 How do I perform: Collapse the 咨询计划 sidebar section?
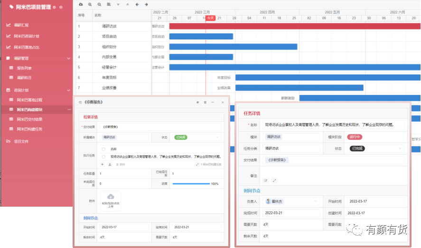point(69,90)
